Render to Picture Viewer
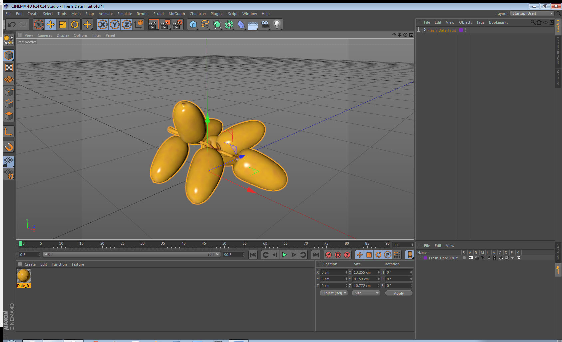The width and height of the screenshot is (562, 342). coord(165,24)
